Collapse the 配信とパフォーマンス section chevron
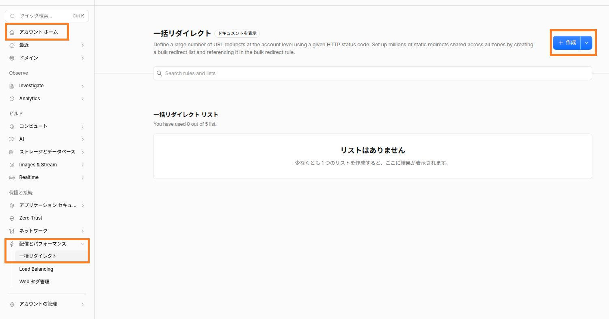Image resolution: width=609 pixels, height=319 pixels. [82, 244]
